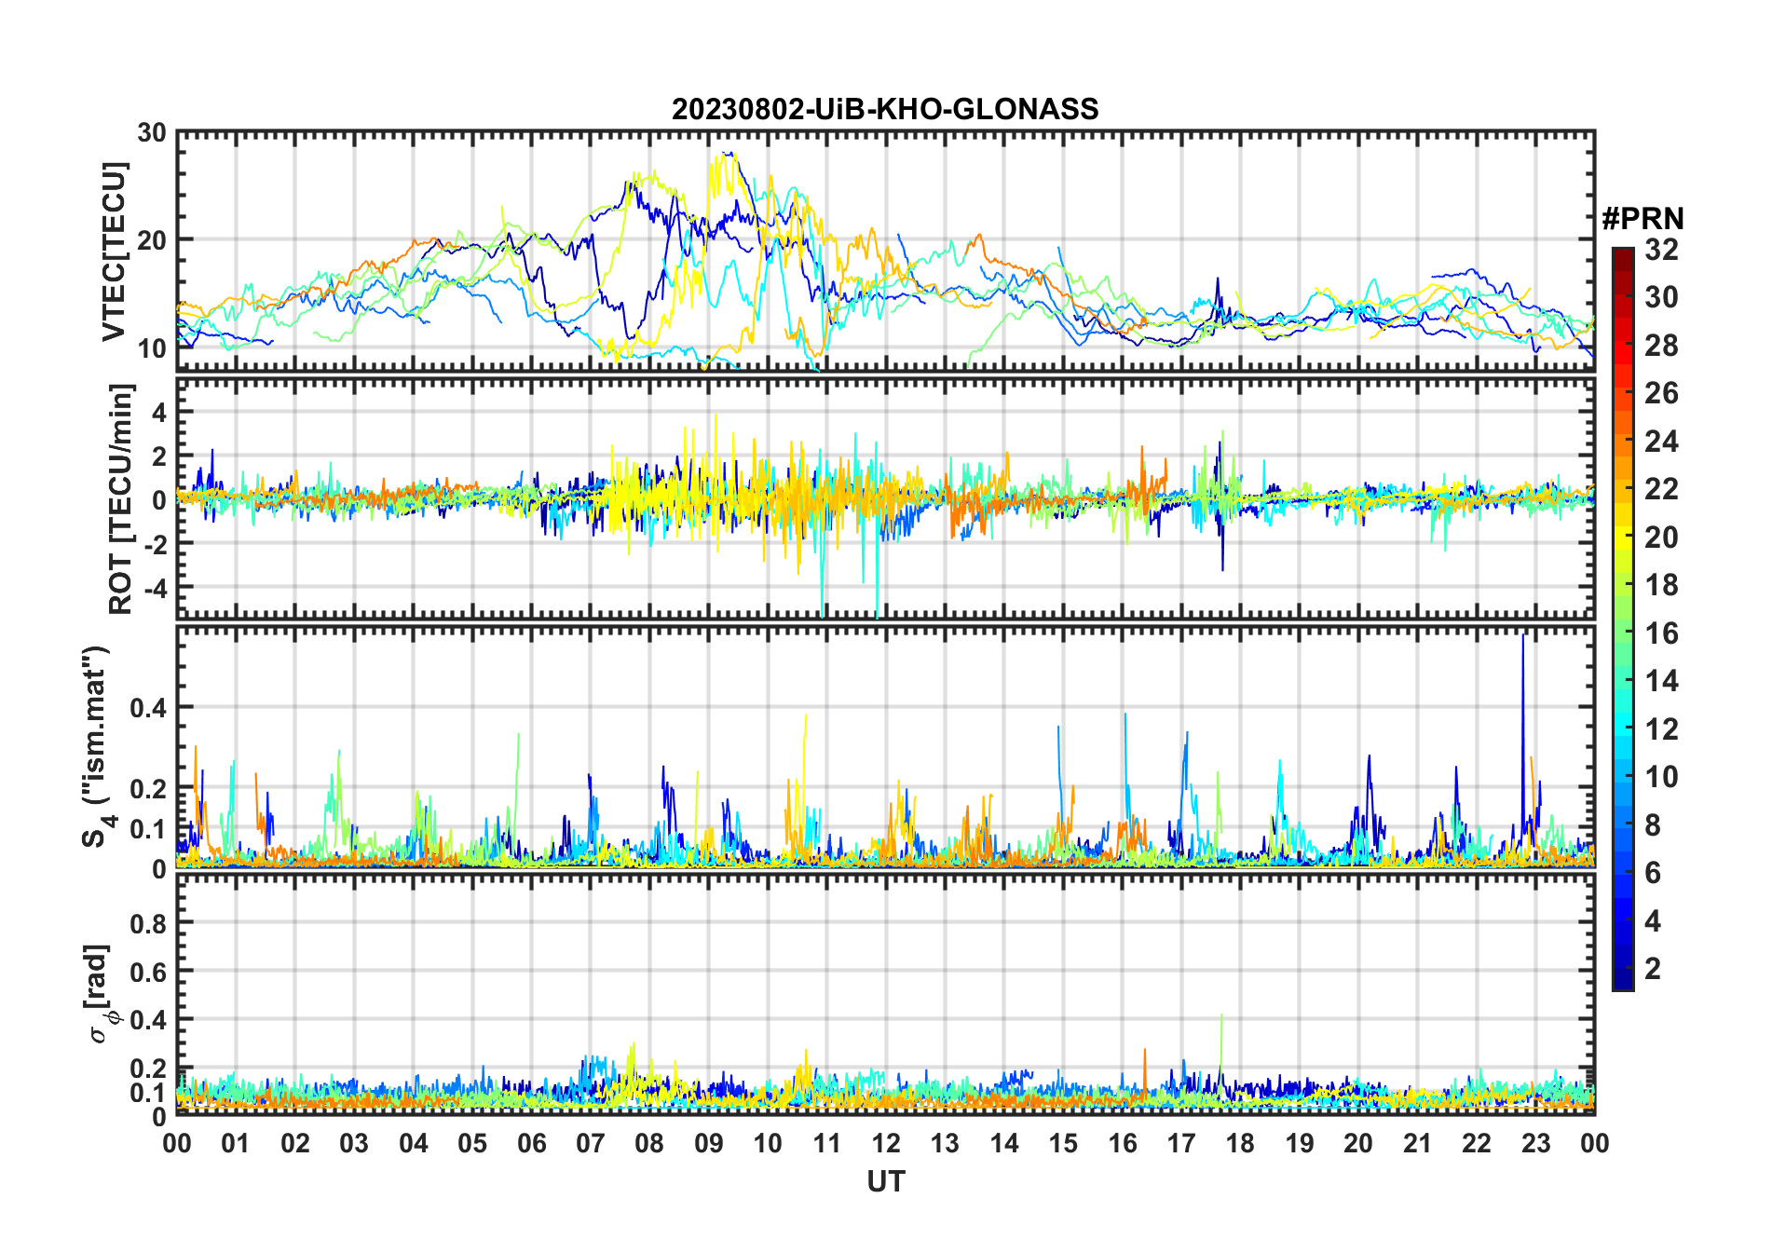Click the S4 ("ism.mat") y-axis label

pyautogui.click(x=98, y=747)
